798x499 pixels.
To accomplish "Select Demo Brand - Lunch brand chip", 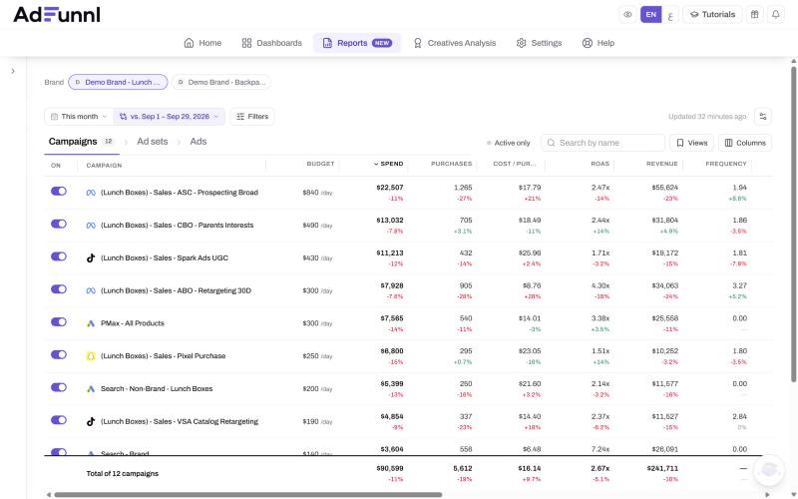I will tap(118, 82).
